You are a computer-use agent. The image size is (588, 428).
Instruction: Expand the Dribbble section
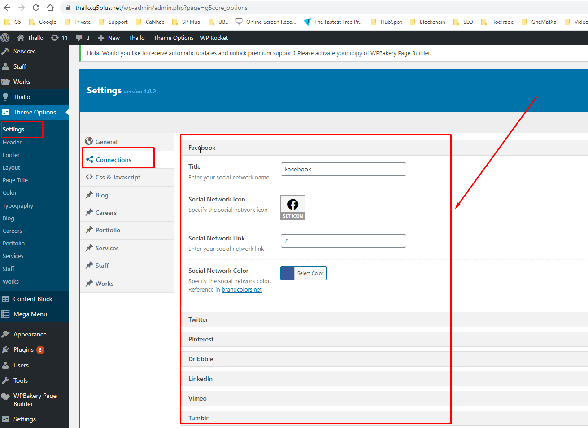(385, 359)
